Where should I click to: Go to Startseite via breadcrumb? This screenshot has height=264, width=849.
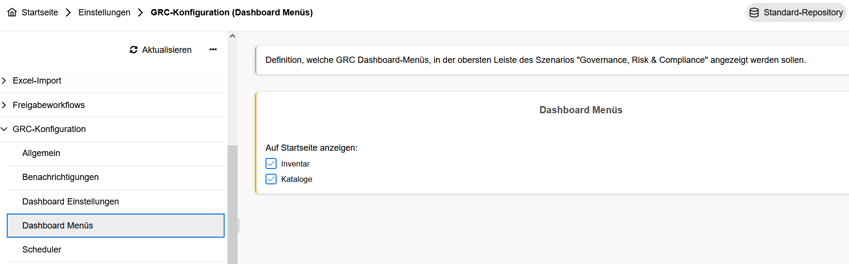(x=40, y=12)
